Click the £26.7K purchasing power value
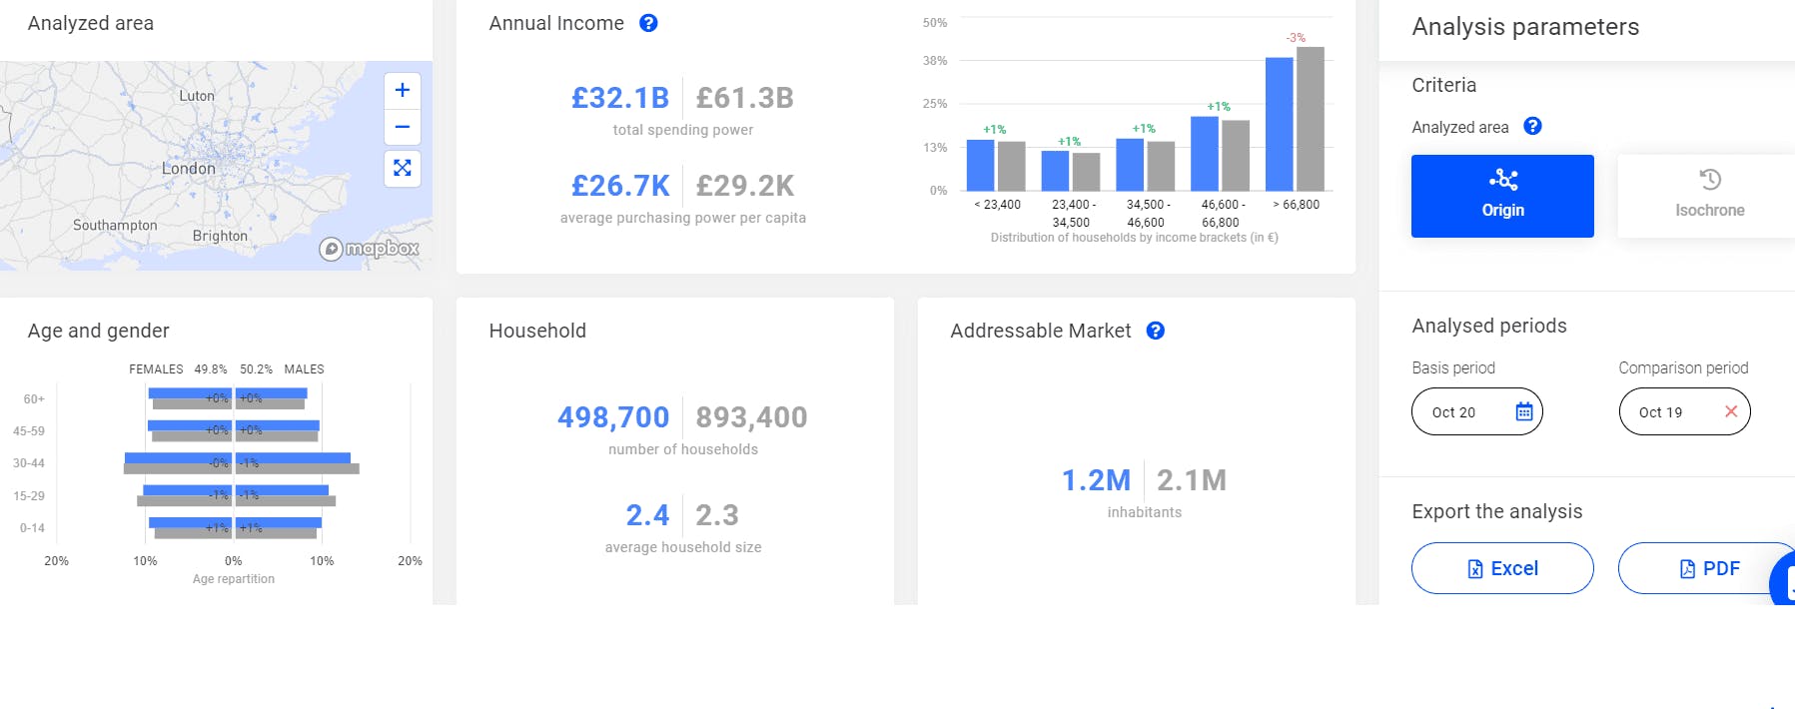 (x=620, y=186)
